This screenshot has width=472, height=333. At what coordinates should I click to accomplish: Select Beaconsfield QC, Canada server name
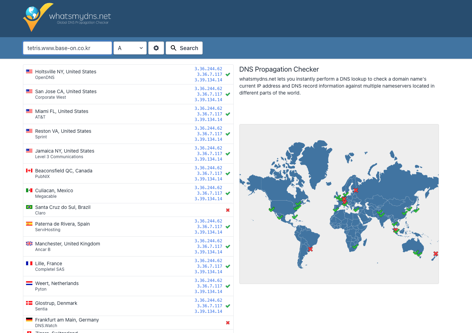point(64,171)
